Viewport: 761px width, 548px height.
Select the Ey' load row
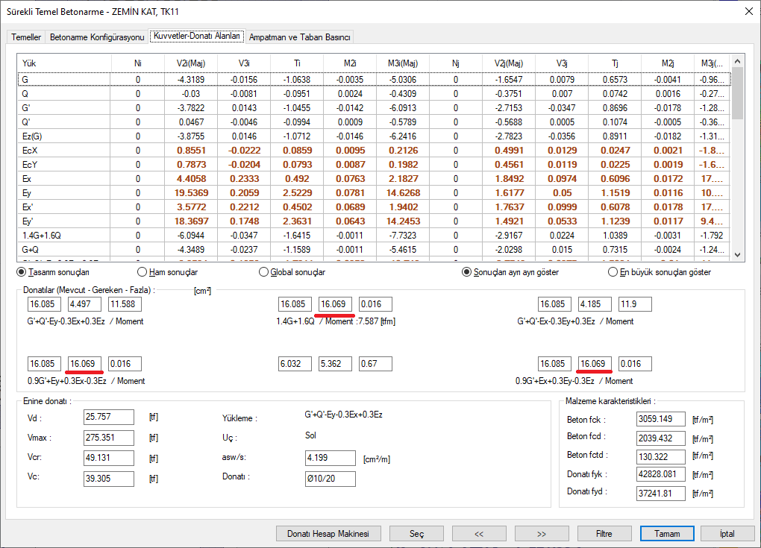pos(375,221)
